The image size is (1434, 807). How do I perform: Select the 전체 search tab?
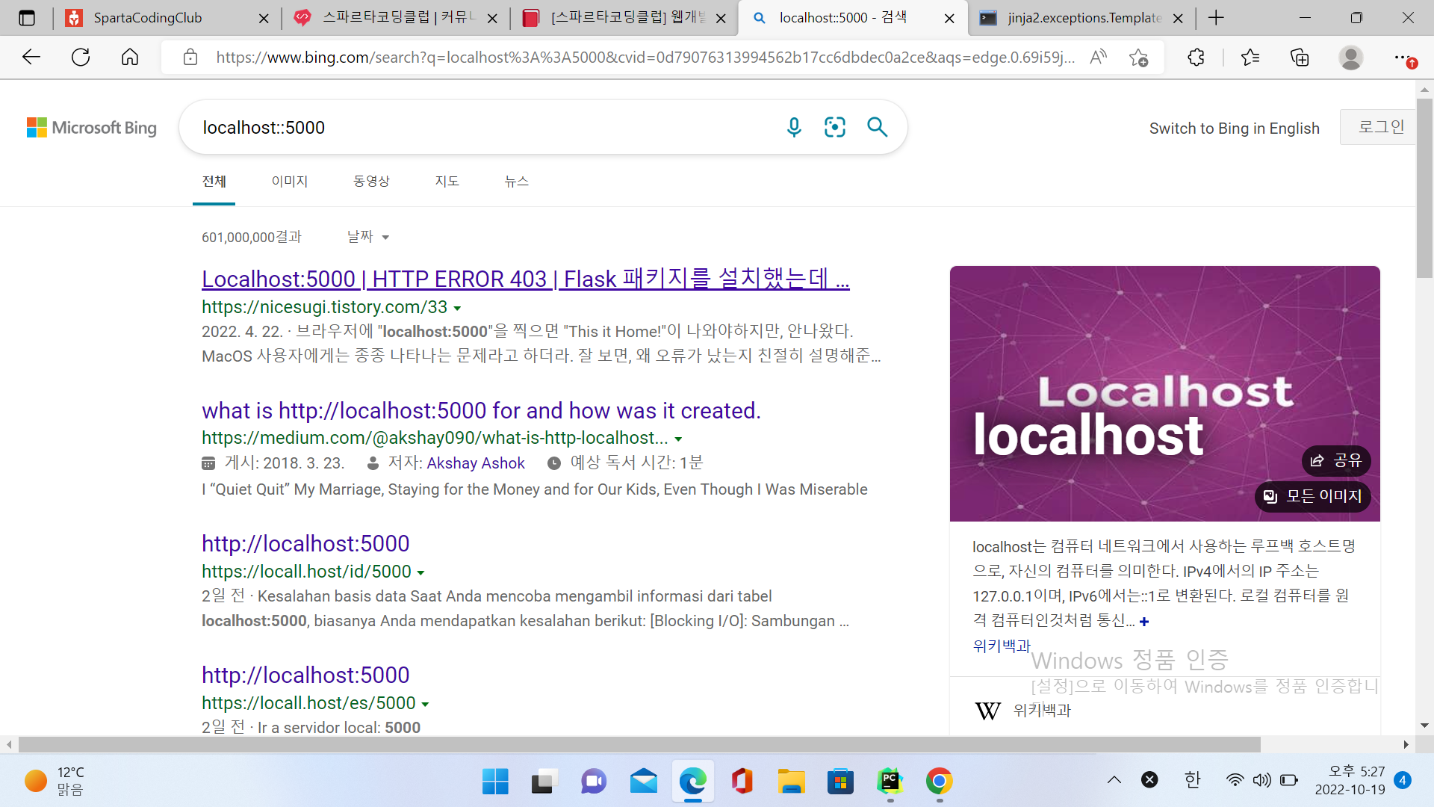point(214,182)
